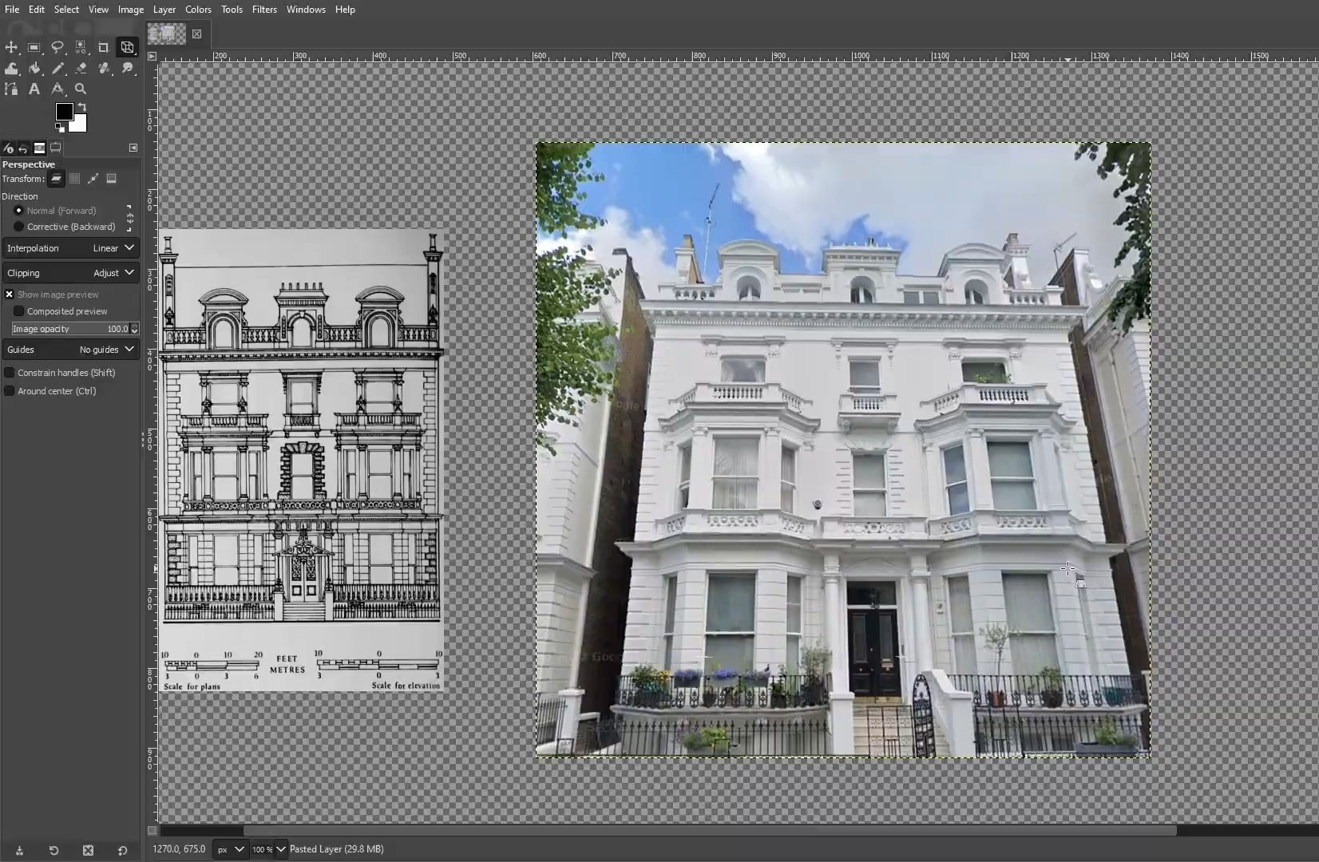This screenshot has height=862, width=1319.
Task: Delete tool preset icon at bottom
Action: (x=88, y=851)
